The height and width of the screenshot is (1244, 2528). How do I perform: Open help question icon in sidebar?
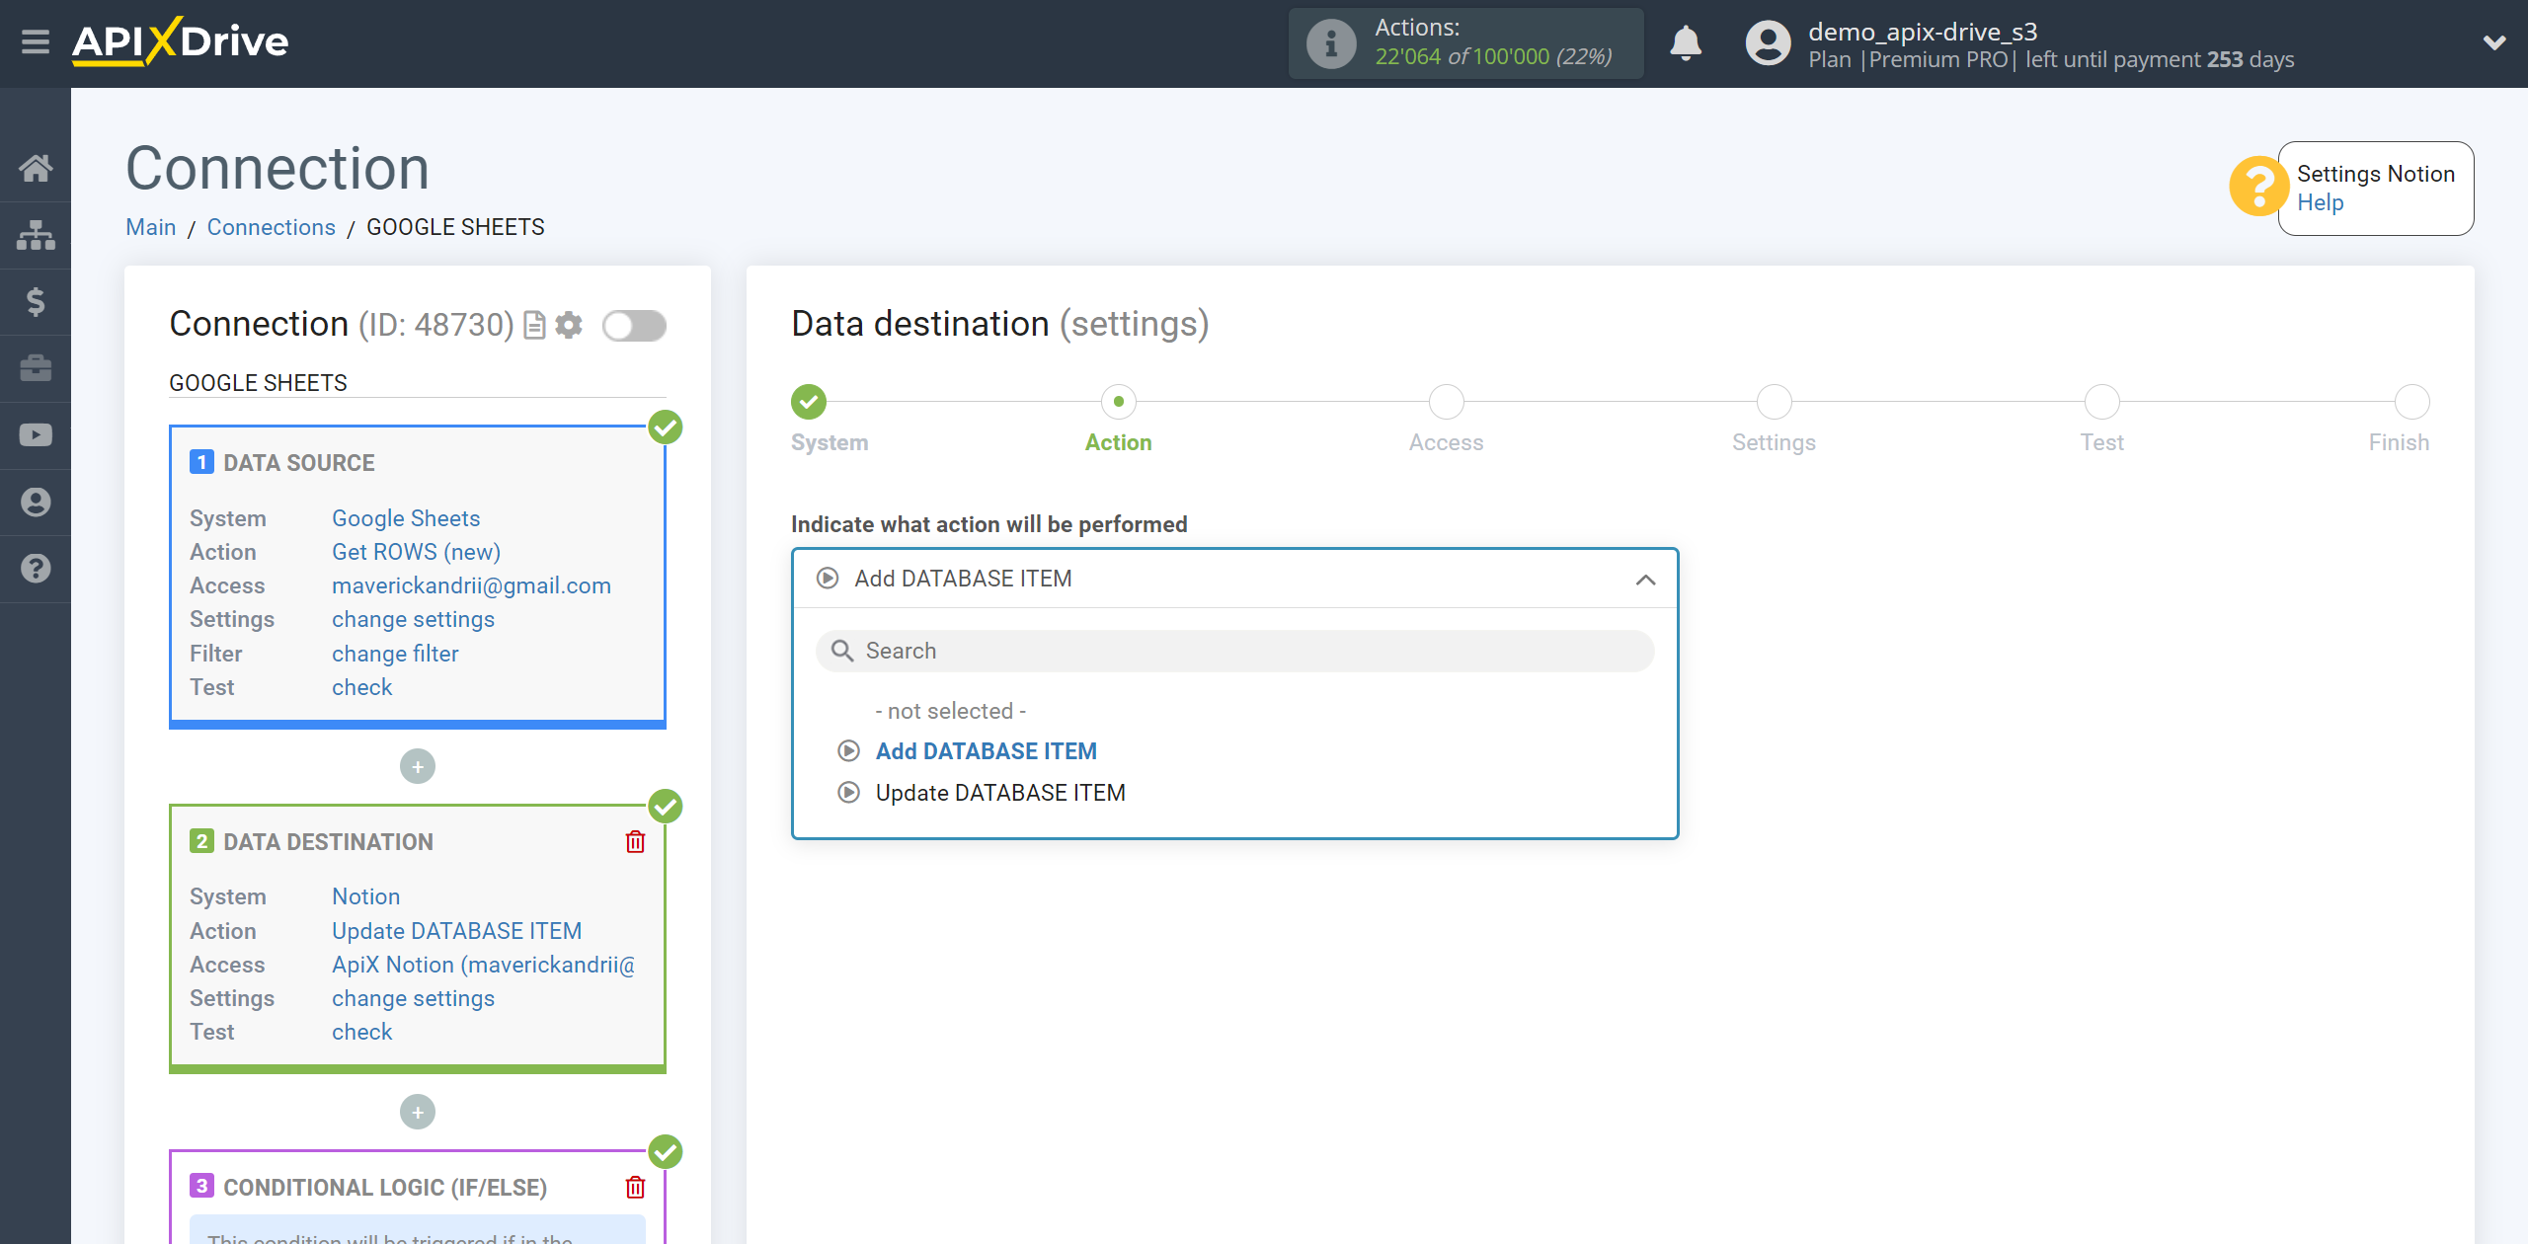point(36,569)
